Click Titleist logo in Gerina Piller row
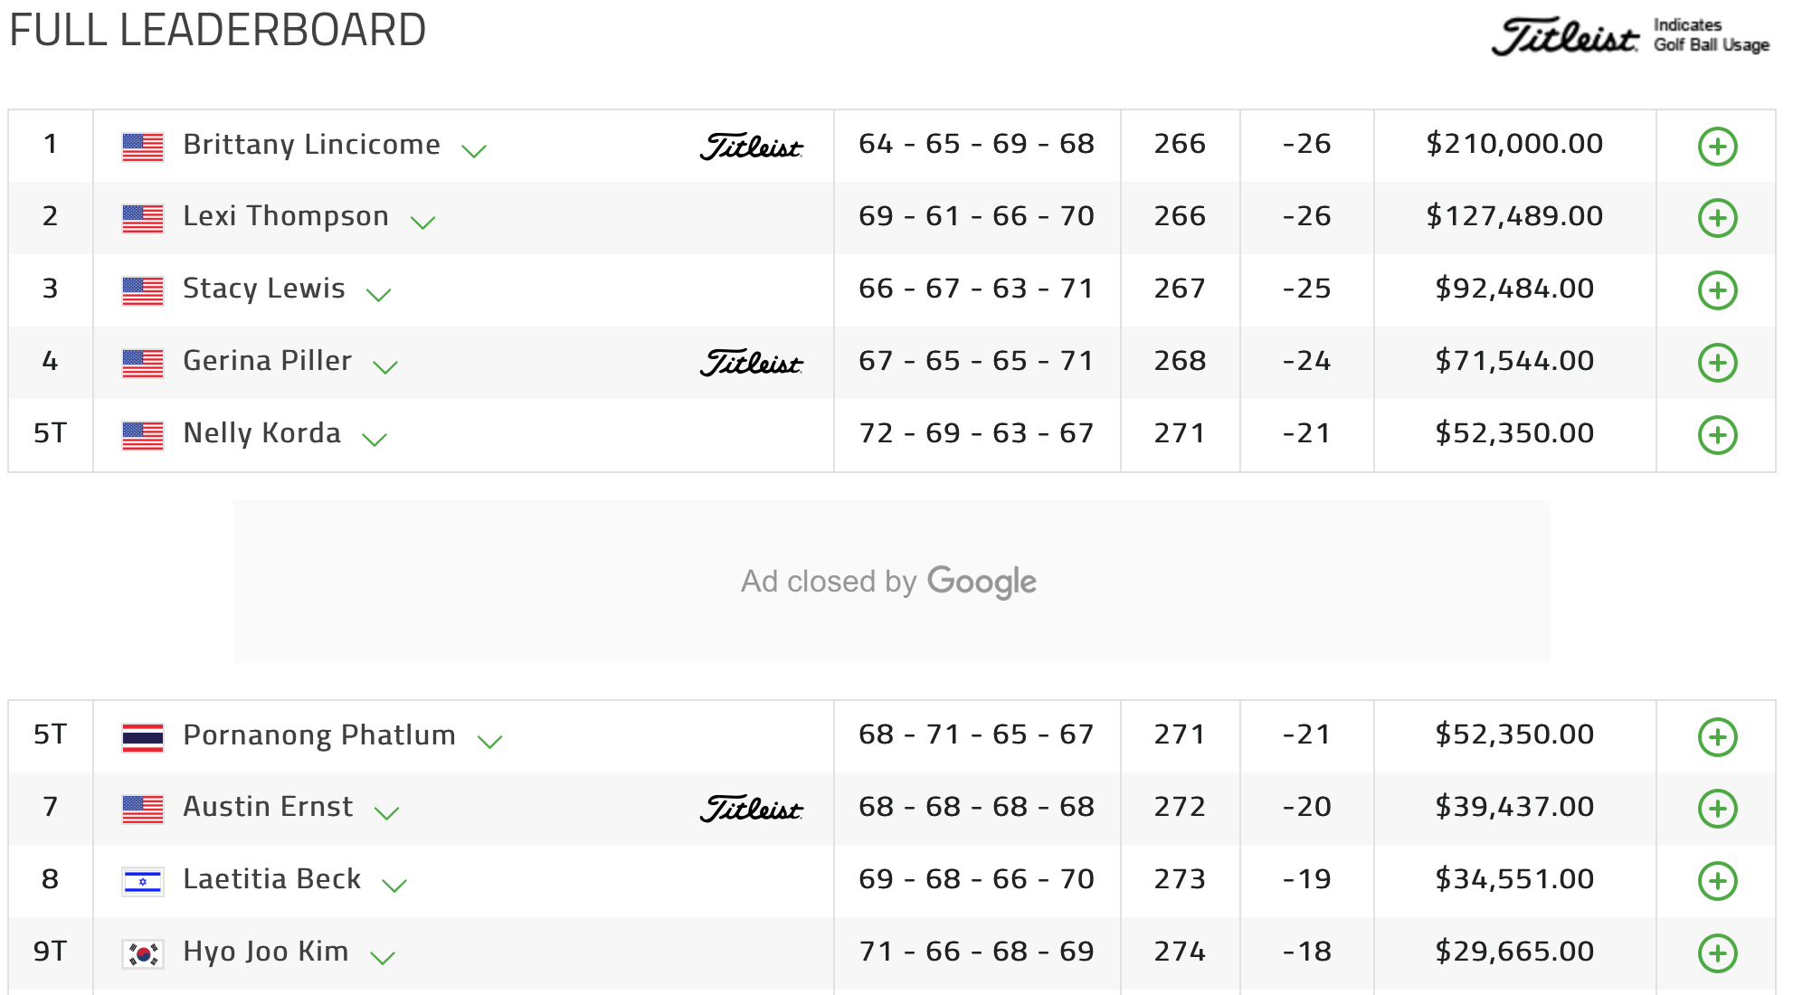 click(x=751, y=363)
